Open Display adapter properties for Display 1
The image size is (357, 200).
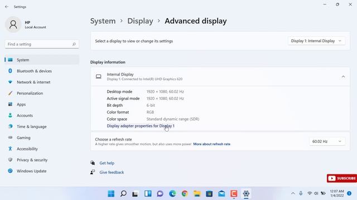(141, 126)
